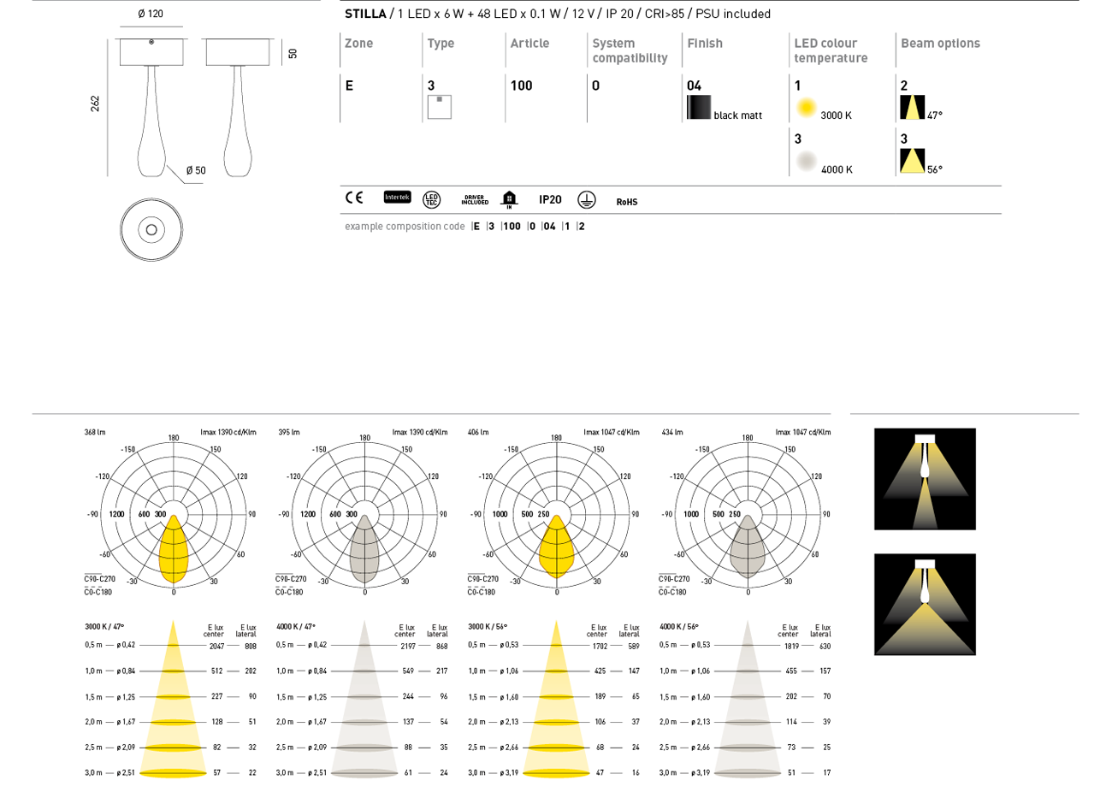This screenshot has height=804, width=1112.
Task: Click the indoor-use house icon
Action: coord(510,199)
